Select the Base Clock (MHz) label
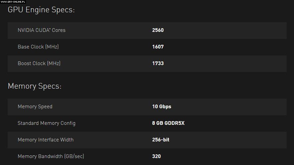The width and height of the screenshot is (294, 165). coord(38,47)
